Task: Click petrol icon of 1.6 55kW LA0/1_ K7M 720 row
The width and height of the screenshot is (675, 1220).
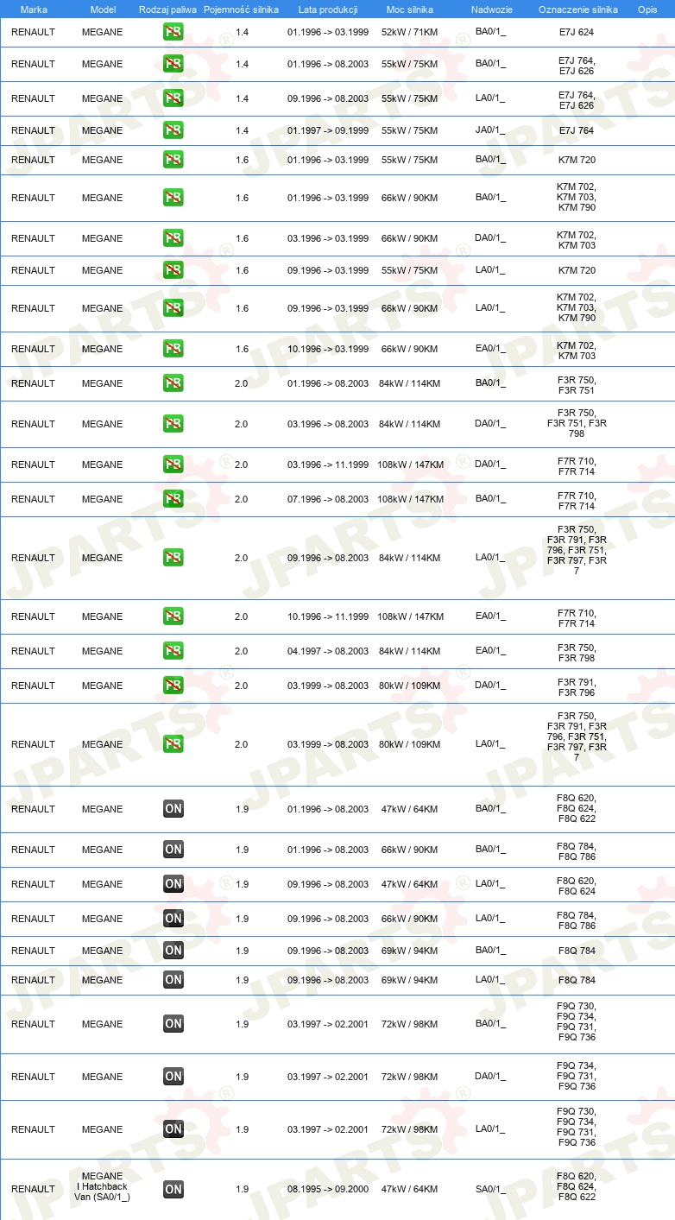Action: point(173,270)
